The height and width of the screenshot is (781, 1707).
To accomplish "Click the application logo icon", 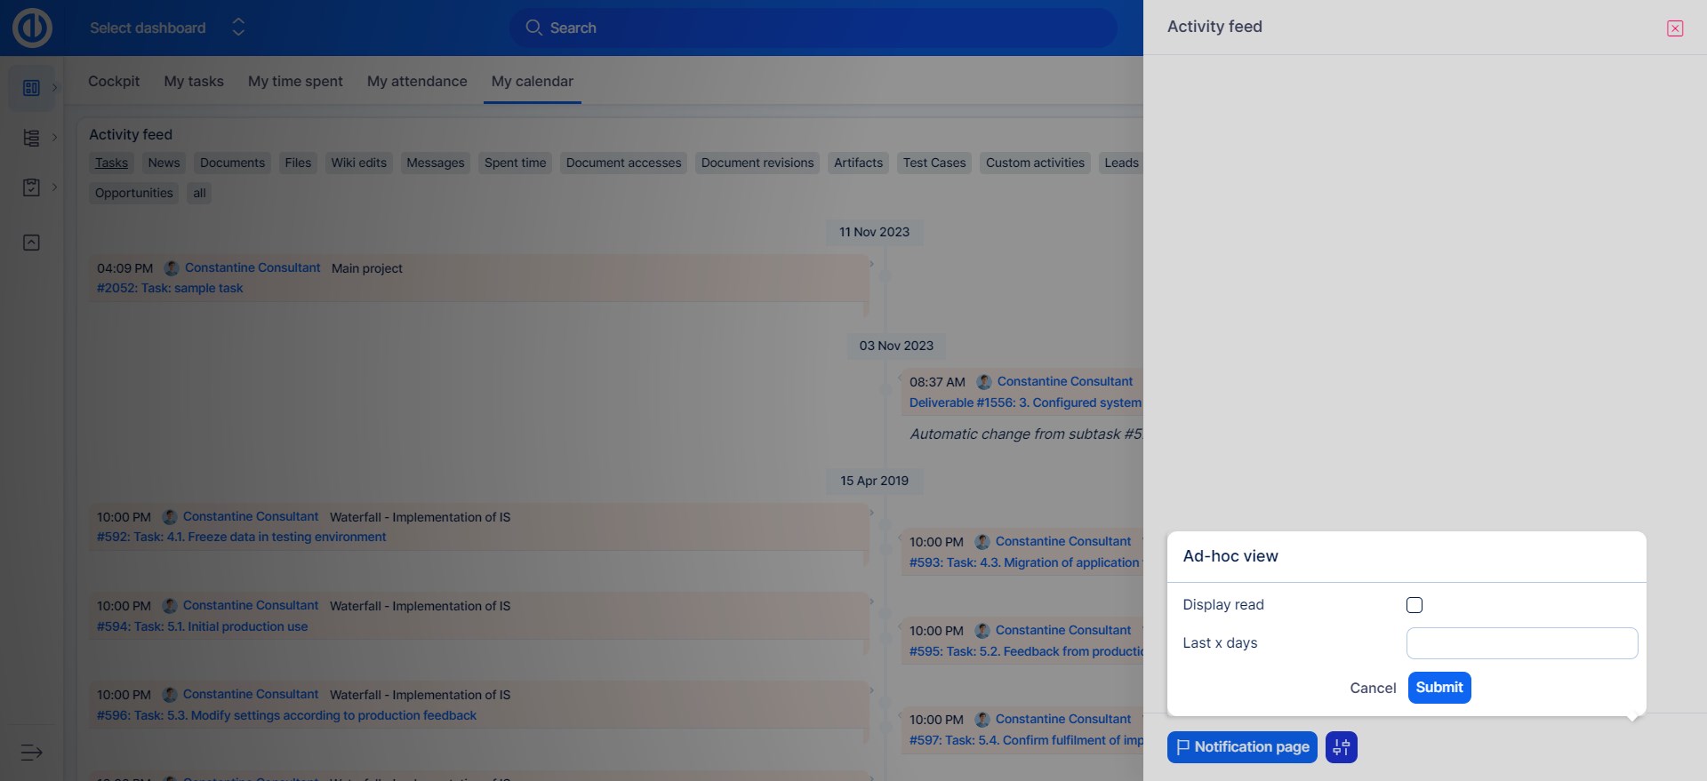I will (x=32, y=28).
